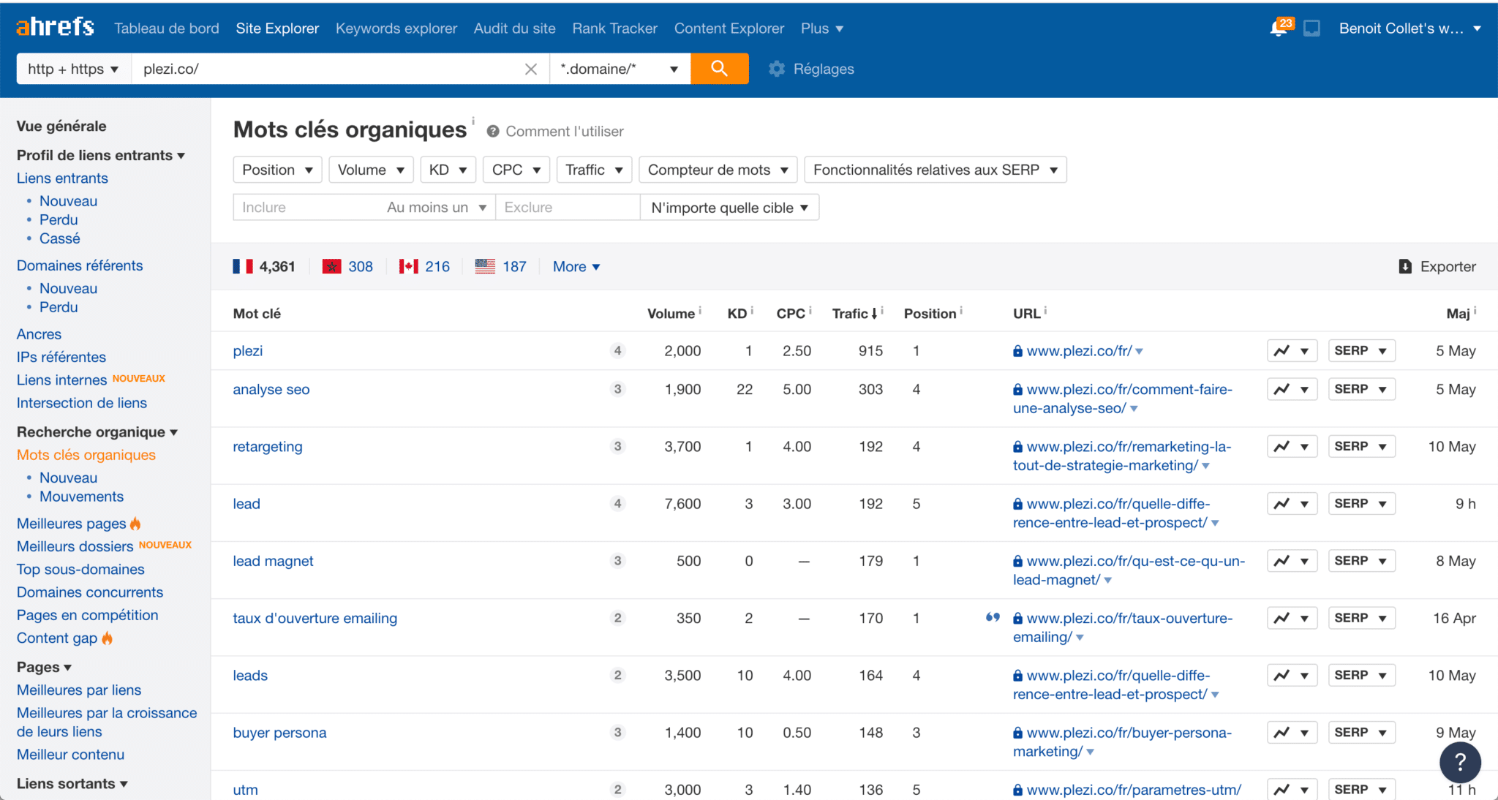Open the Position filter dropdown

click(x=278, y=170)
